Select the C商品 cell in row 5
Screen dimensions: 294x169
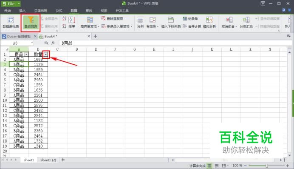pos(19,74)
